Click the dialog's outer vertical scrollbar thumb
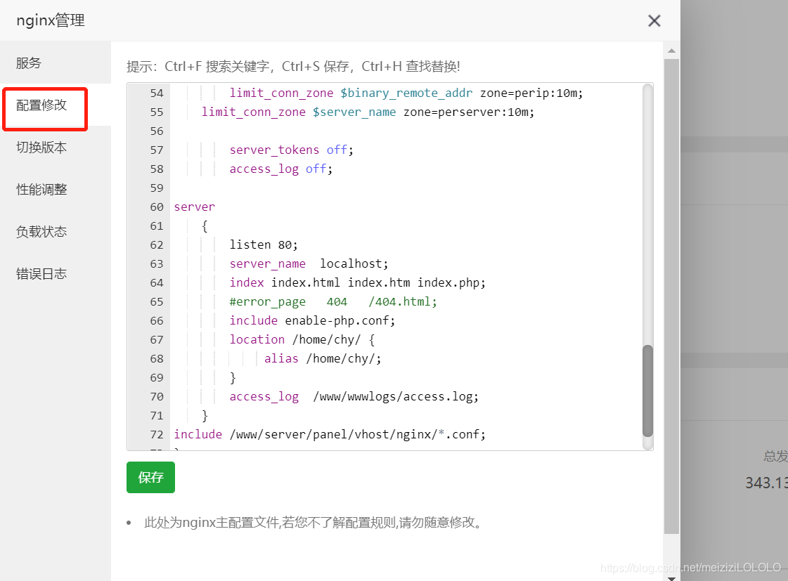Image resolution: width=788 pixels, height=581 pixels. click(x=671, y=296)
